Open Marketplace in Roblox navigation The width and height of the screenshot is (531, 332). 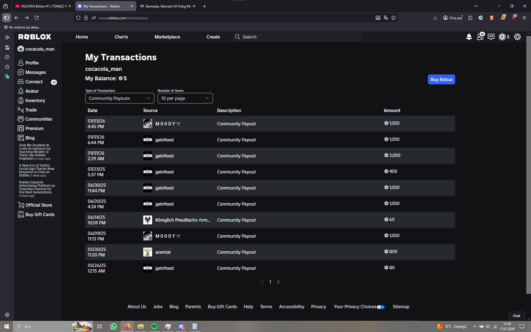pos(167,37)
